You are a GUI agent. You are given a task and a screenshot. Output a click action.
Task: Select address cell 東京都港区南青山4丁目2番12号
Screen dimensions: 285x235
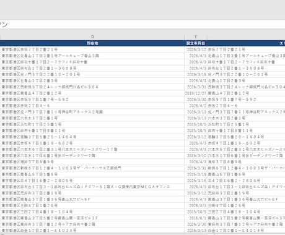click(92, 93)
